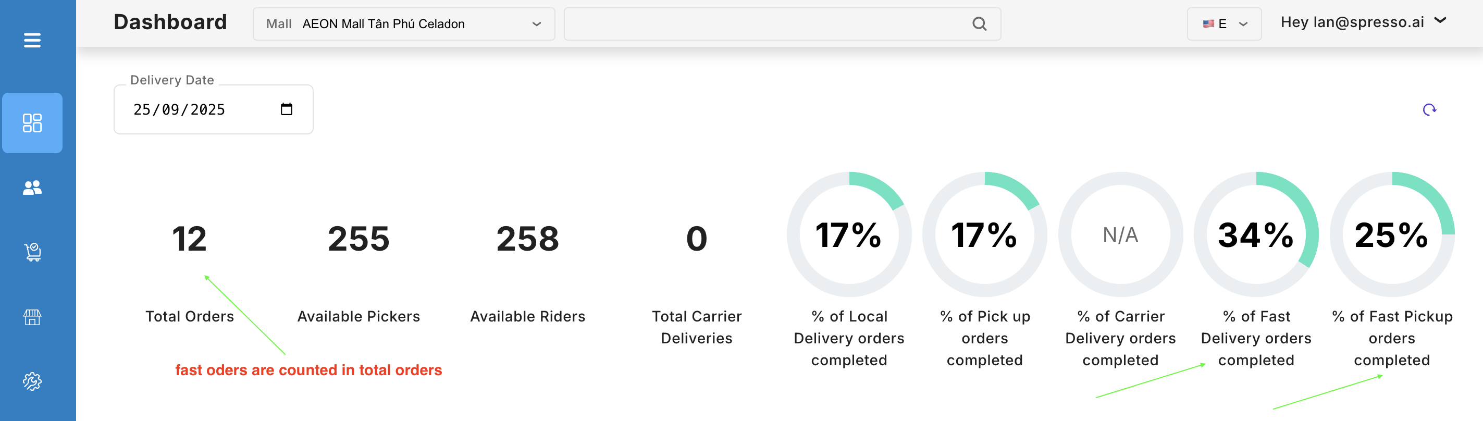Viewport: 1483px width, 421px height.
Task: Click the 'Delivery Date' field label
Action: point(172,80)
